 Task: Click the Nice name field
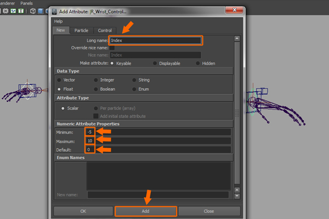(156, 55)
